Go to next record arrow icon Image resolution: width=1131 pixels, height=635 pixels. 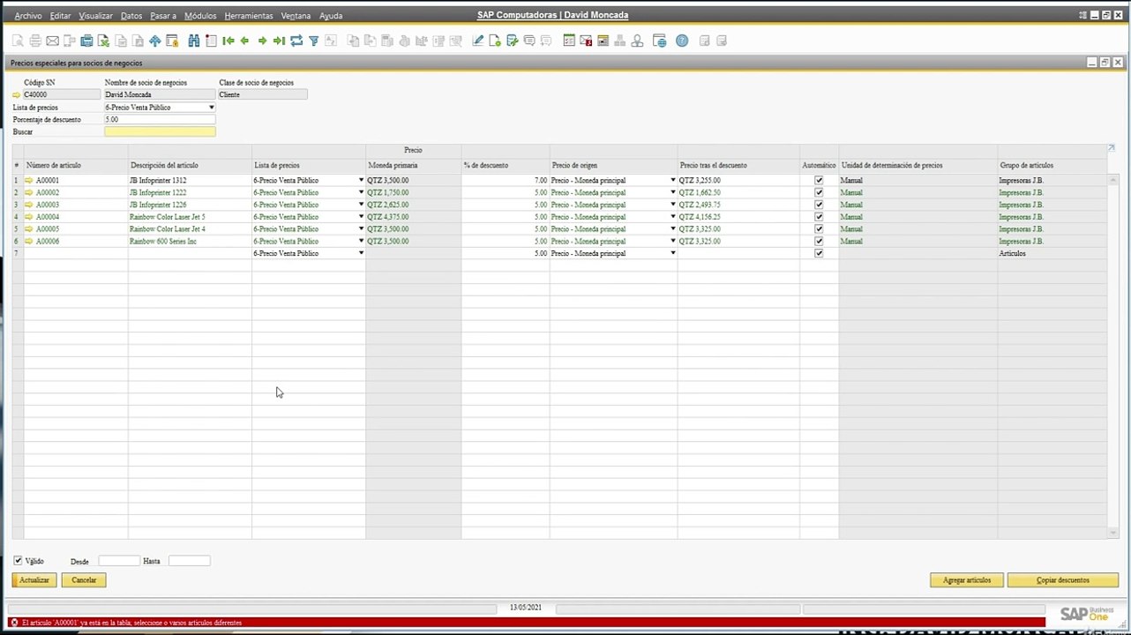[x=262, y=41]
